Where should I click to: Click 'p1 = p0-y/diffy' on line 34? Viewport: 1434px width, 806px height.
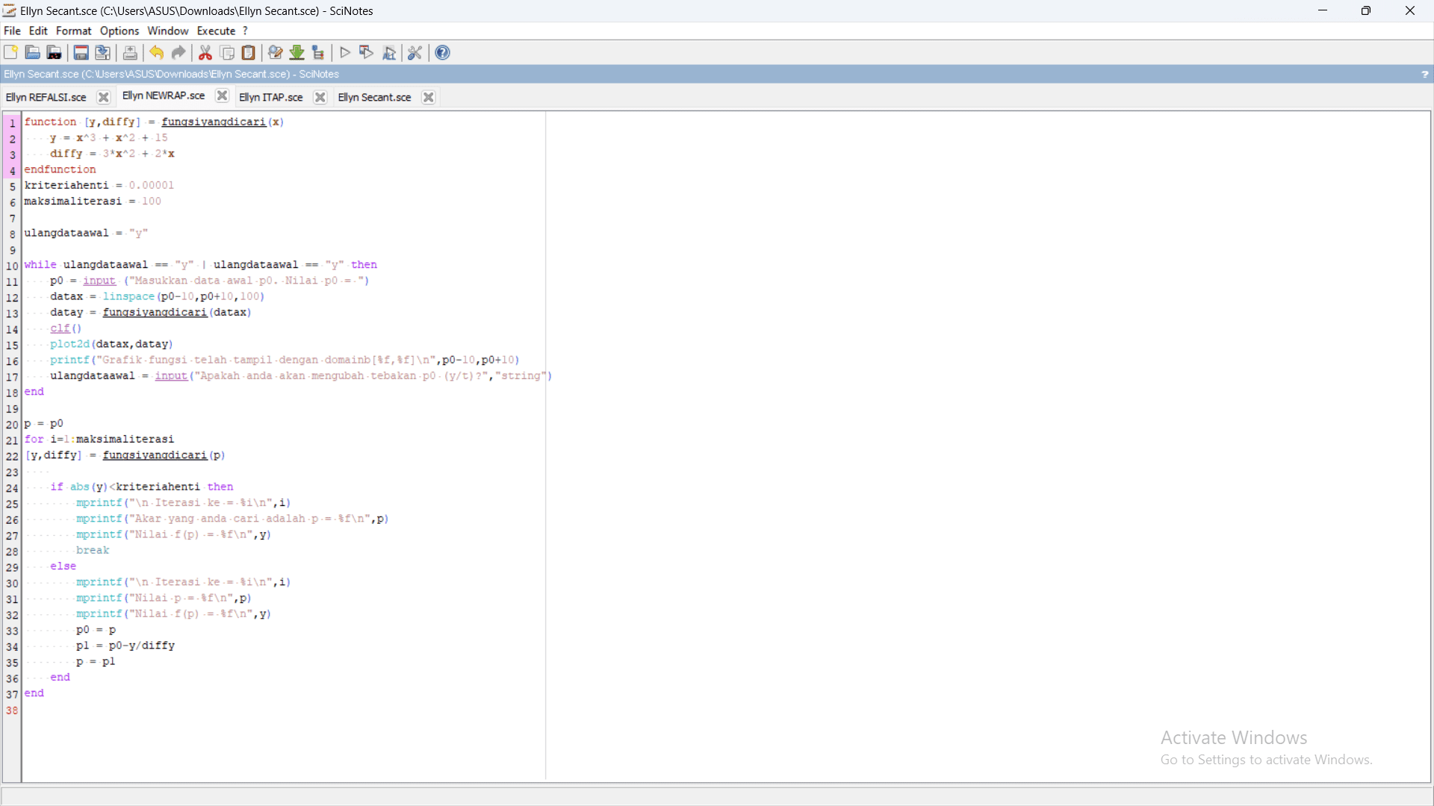[x=125, y=646]
